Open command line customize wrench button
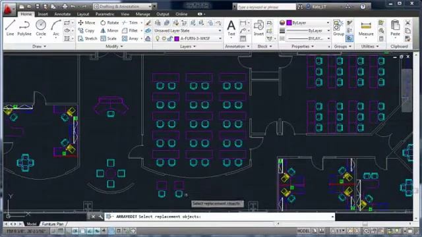This screenshot has width=422, height=237. click(x=100, y=217)
